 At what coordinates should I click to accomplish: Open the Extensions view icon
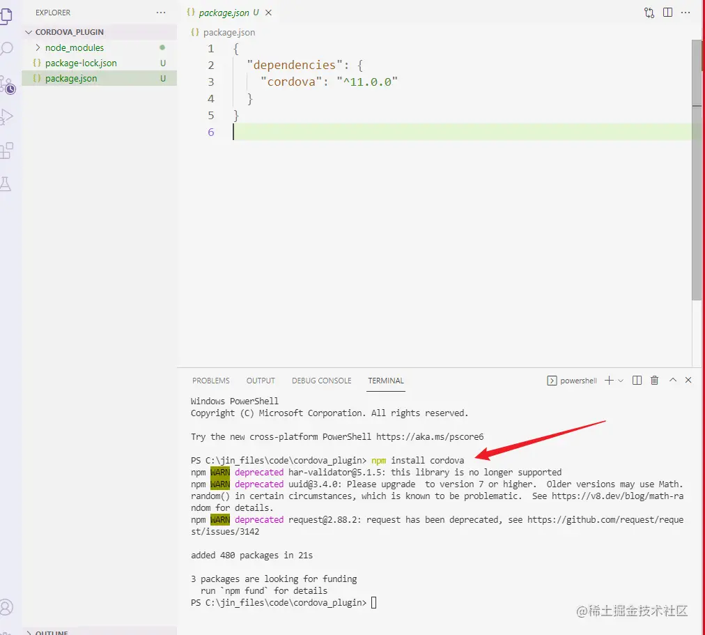click(x=6, y=151)
